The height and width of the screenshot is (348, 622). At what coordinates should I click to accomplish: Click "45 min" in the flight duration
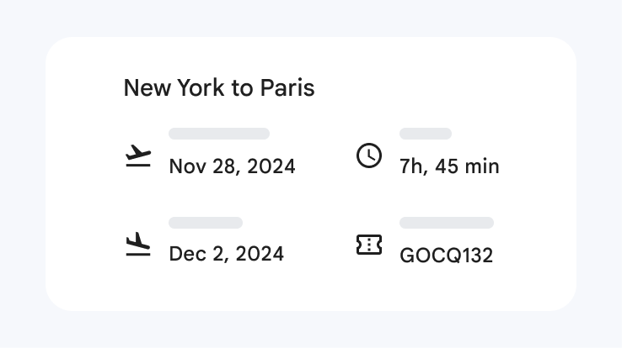click(x=468, y=166)
